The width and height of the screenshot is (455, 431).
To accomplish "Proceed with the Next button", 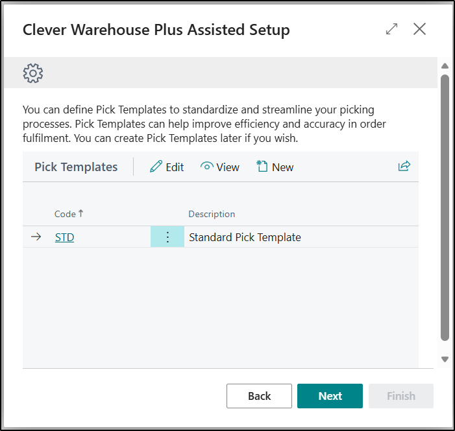I will (330, 396).
